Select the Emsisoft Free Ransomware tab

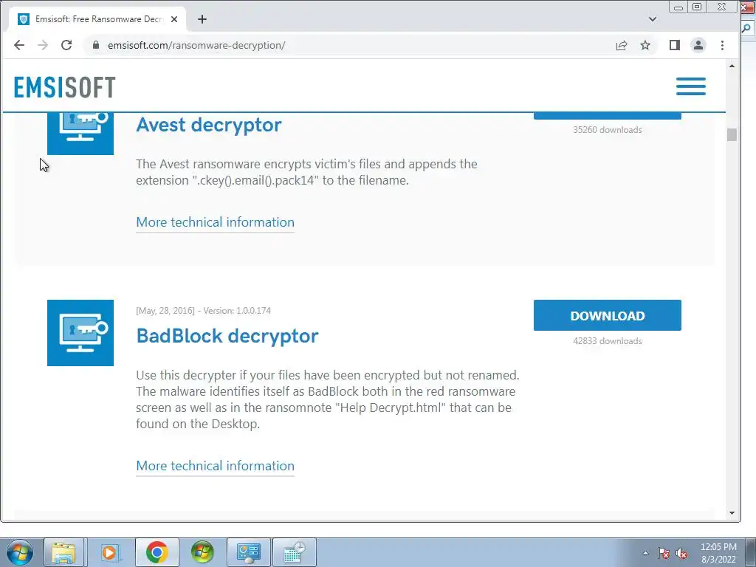(98, 19)
